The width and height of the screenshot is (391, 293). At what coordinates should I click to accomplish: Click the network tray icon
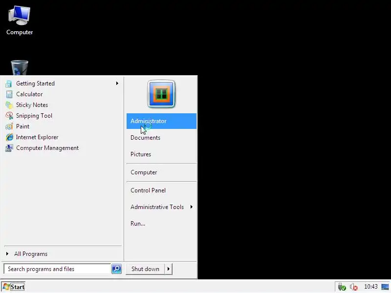click(342, 287)
